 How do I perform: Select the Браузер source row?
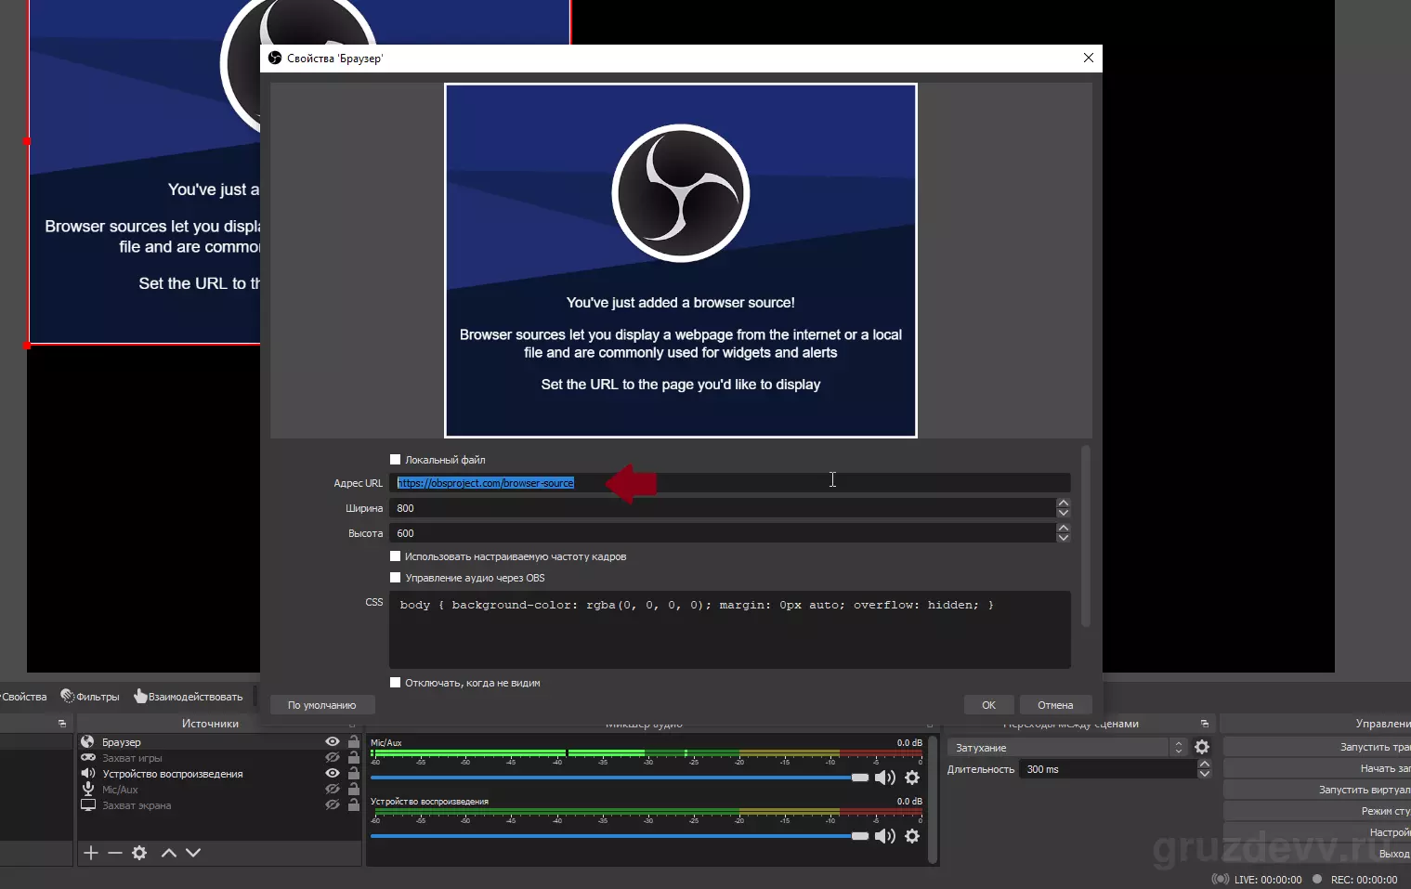pos(218,741)
